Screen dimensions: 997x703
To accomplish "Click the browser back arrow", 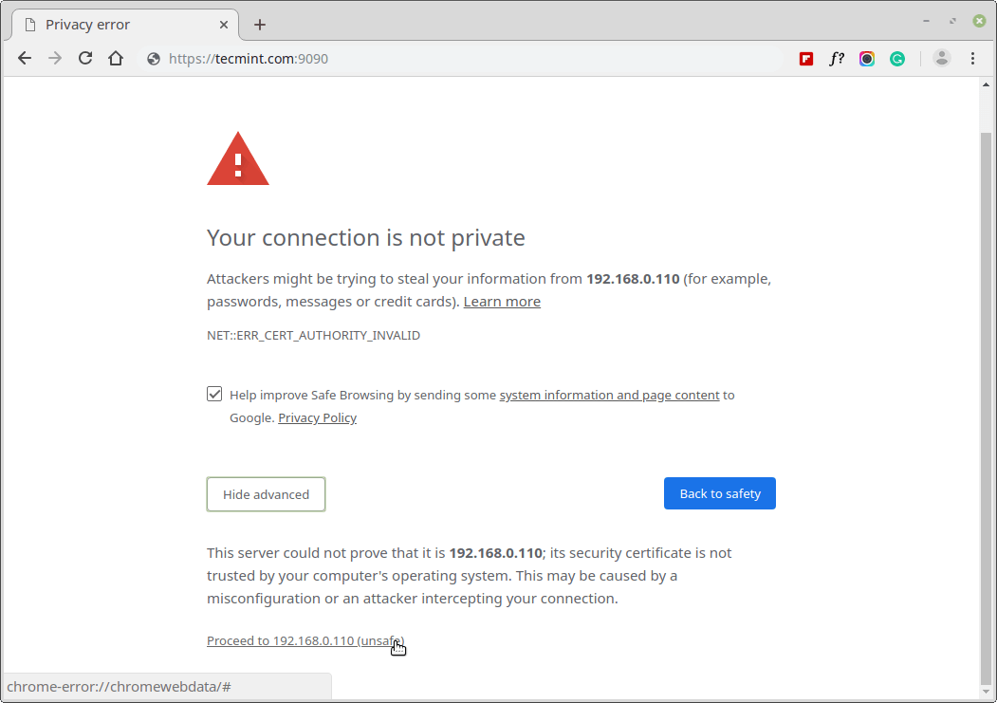I will [x=25, y=59].
